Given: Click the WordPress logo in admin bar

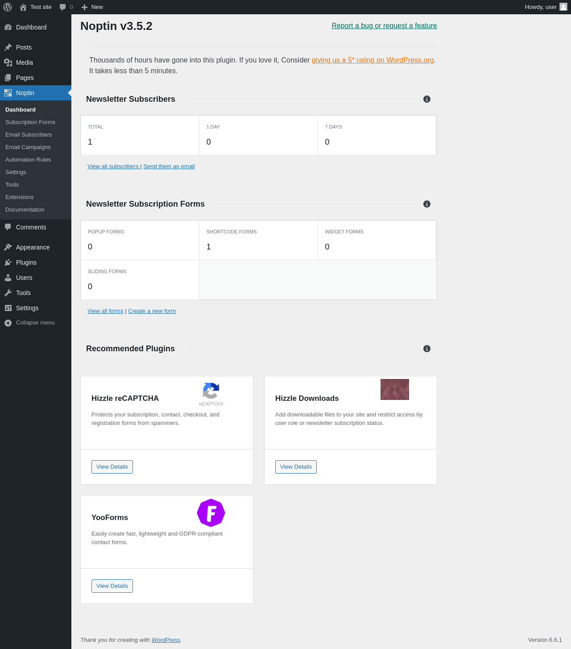Looking at the screenshot, I should pyautogui.click(x=8, y=7).
